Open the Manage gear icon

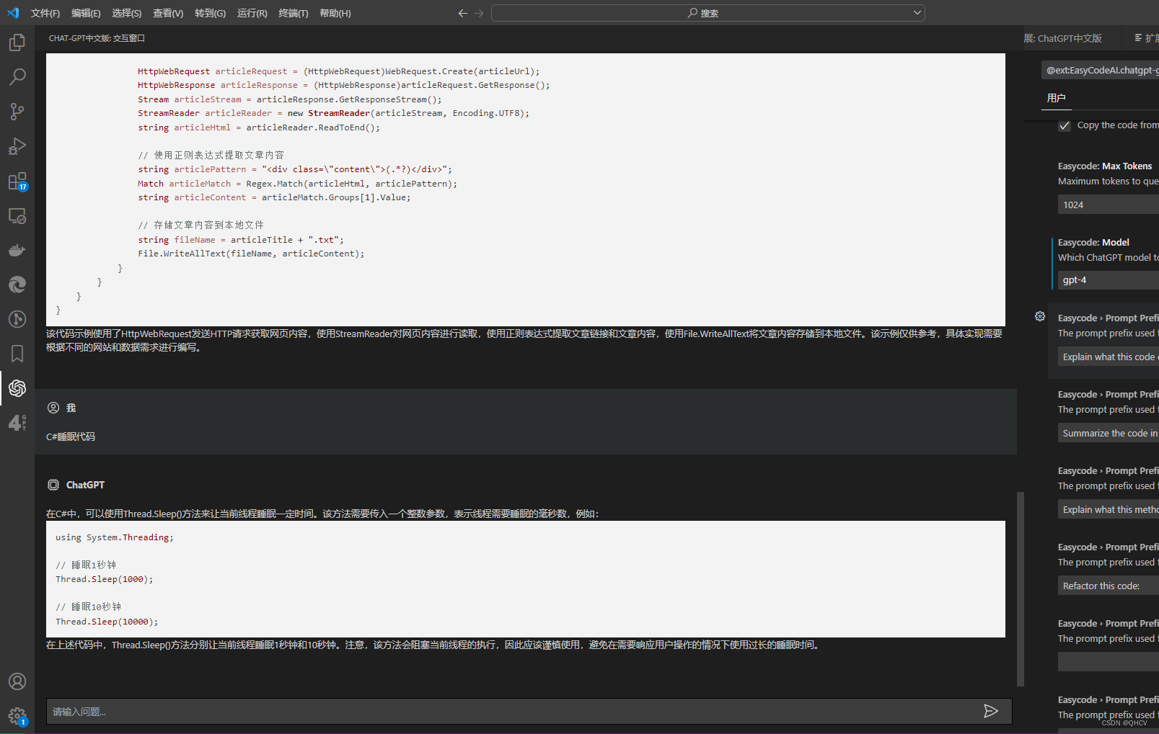17,716
